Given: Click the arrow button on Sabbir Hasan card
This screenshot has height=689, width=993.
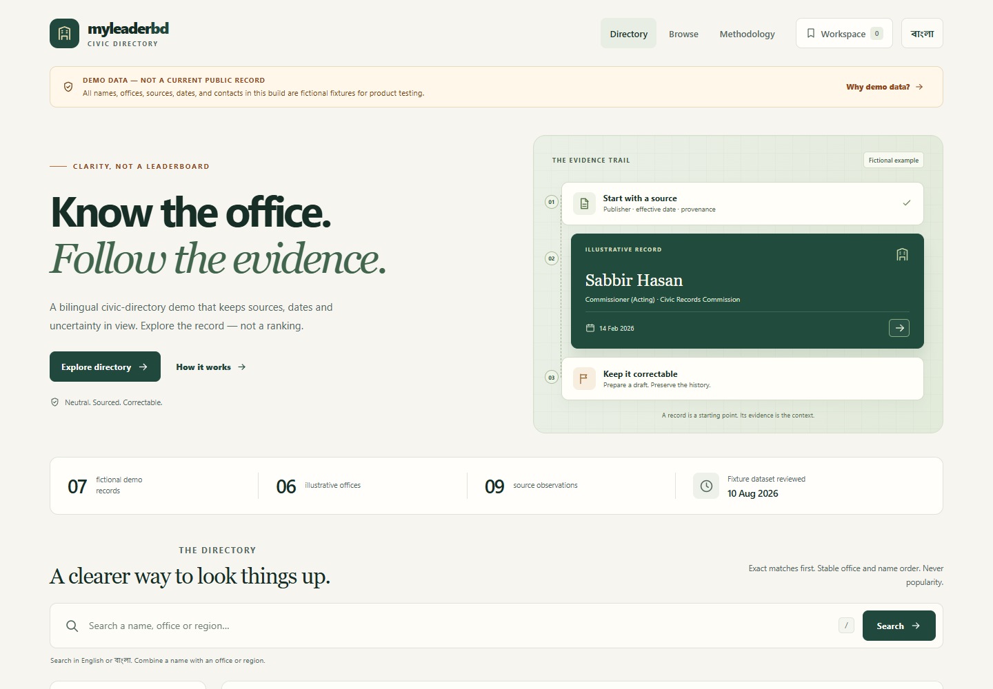Looking at the screenshot, I should point(899,328).
